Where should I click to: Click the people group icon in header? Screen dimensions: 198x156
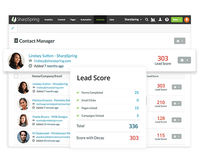click(x=153, y=19)
